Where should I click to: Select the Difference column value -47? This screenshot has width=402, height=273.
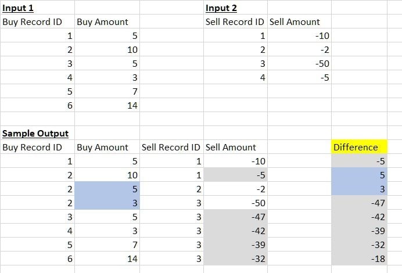tap(359, 203)
